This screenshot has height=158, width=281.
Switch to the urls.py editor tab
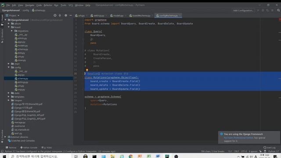[81, 16]
